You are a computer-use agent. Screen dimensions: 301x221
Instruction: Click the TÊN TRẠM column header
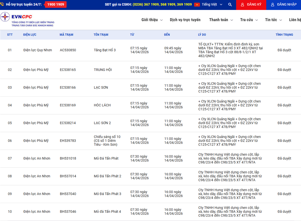[x=101, y=35]
